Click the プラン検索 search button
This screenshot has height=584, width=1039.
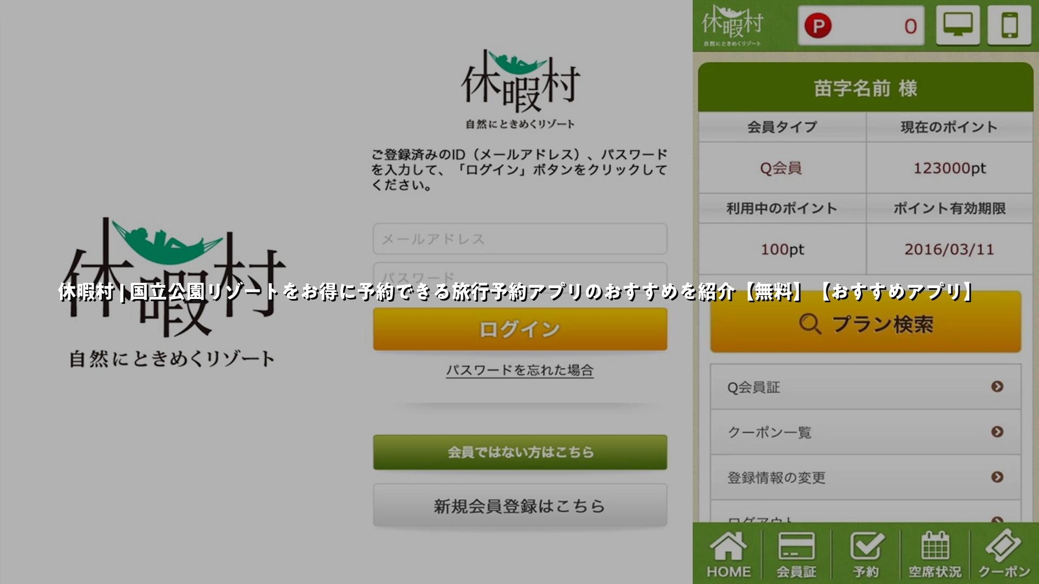coord(866,323)
